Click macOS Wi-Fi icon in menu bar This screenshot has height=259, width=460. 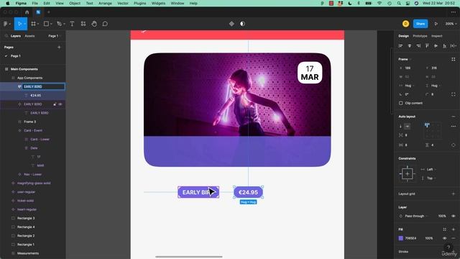click(379, 3)
